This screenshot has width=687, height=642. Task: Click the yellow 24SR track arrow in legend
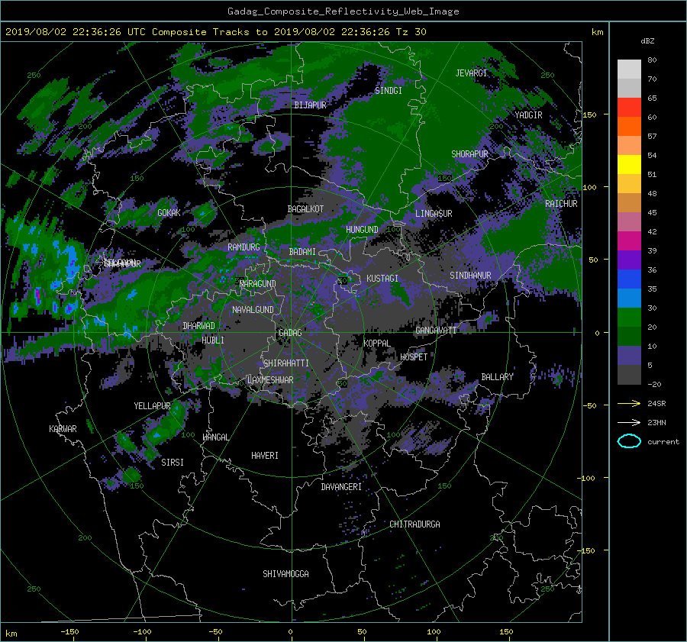pyautogui.click(x=629, y=404)
